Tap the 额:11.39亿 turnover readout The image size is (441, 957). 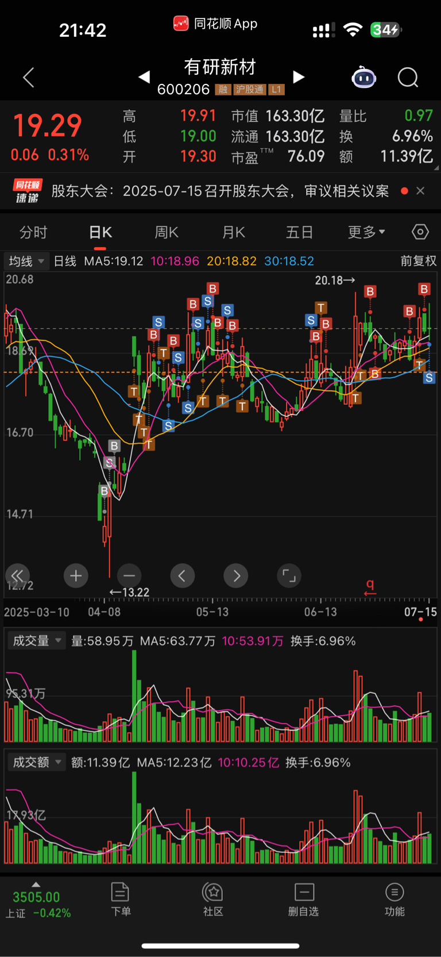click(x=100, y=762)
